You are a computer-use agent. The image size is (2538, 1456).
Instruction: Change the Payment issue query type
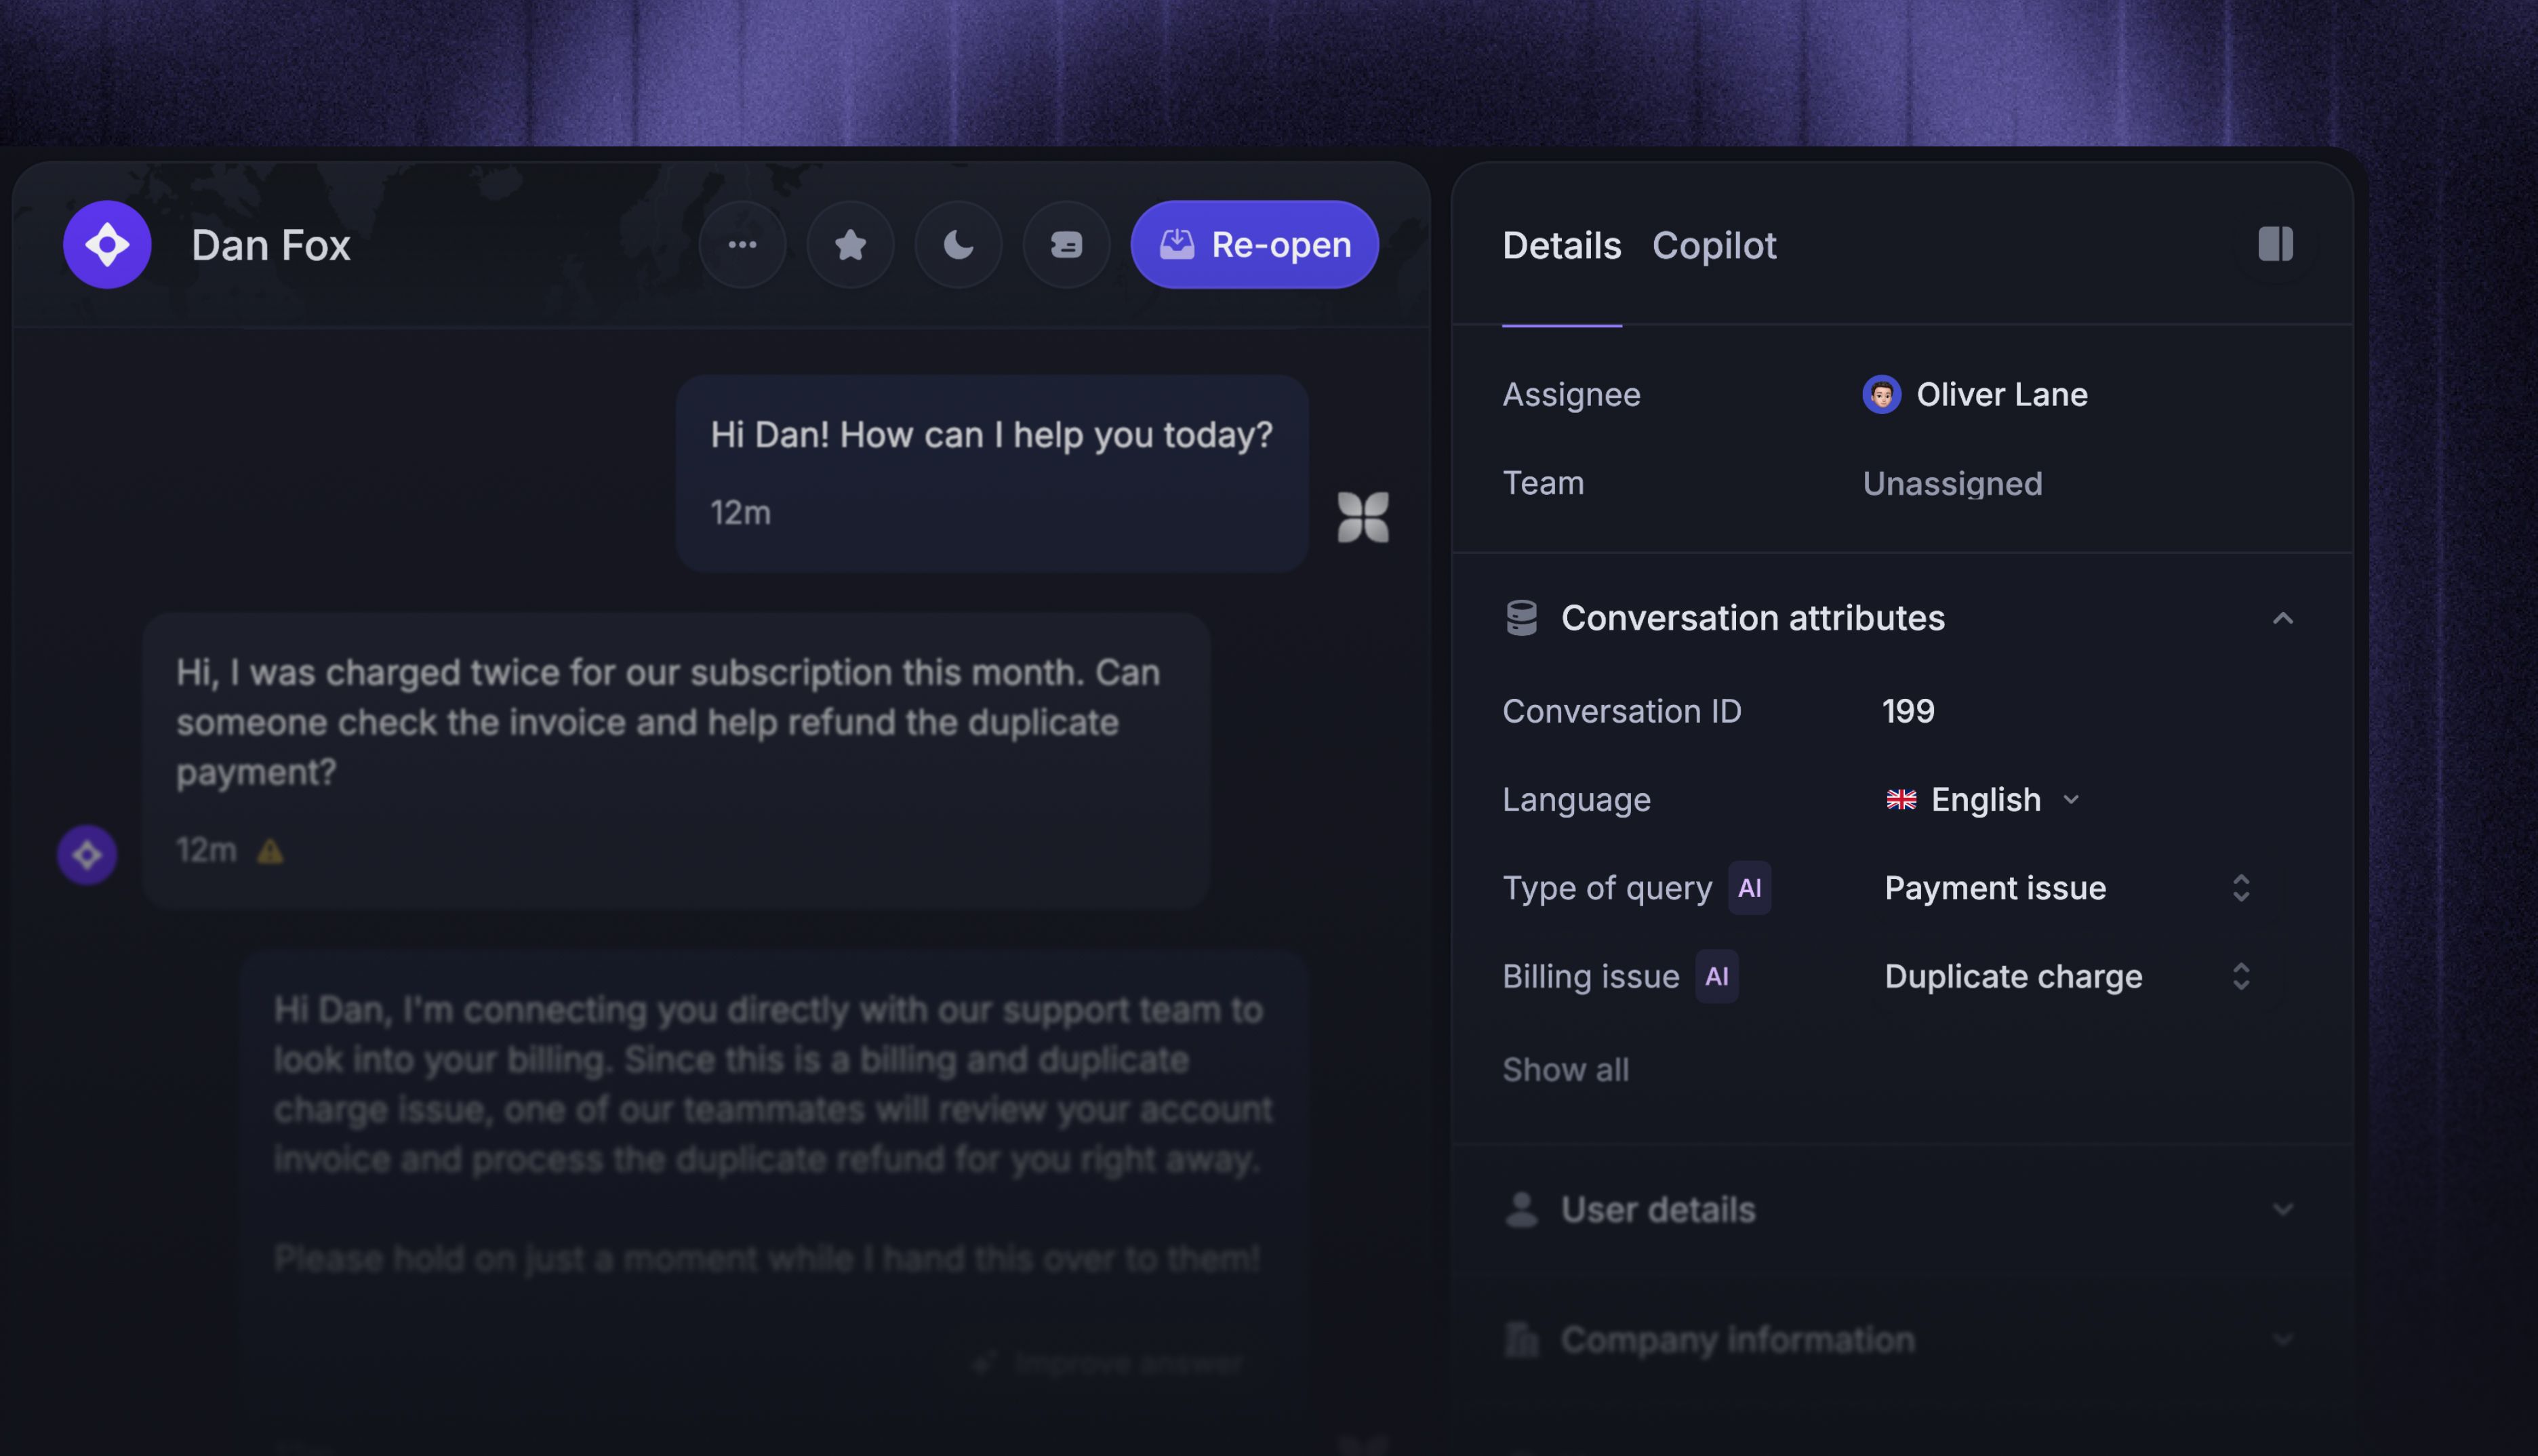[x=2067, y=888]
